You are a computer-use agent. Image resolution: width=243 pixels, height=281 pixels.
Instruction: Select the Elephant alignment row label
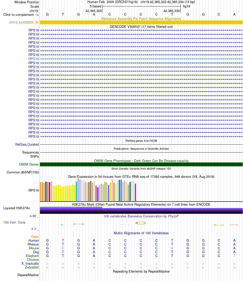click(32, 256)
